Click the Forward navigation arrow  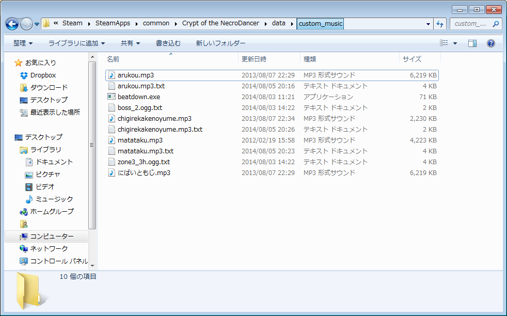point(26,24)
